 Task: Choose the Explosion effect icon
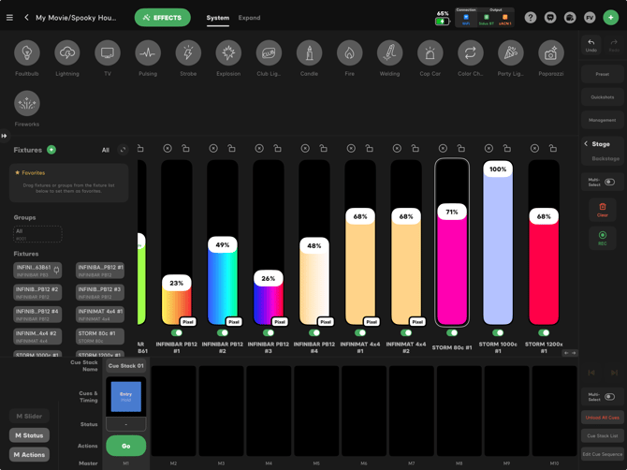click(x=228, y=52)
